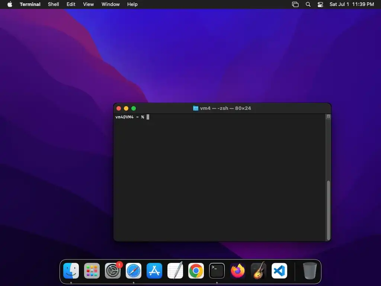This screenshot has width=381, height=286.
Task: Click the screen mirroring icon in menu bar
Action: click(x=295, y=4)
